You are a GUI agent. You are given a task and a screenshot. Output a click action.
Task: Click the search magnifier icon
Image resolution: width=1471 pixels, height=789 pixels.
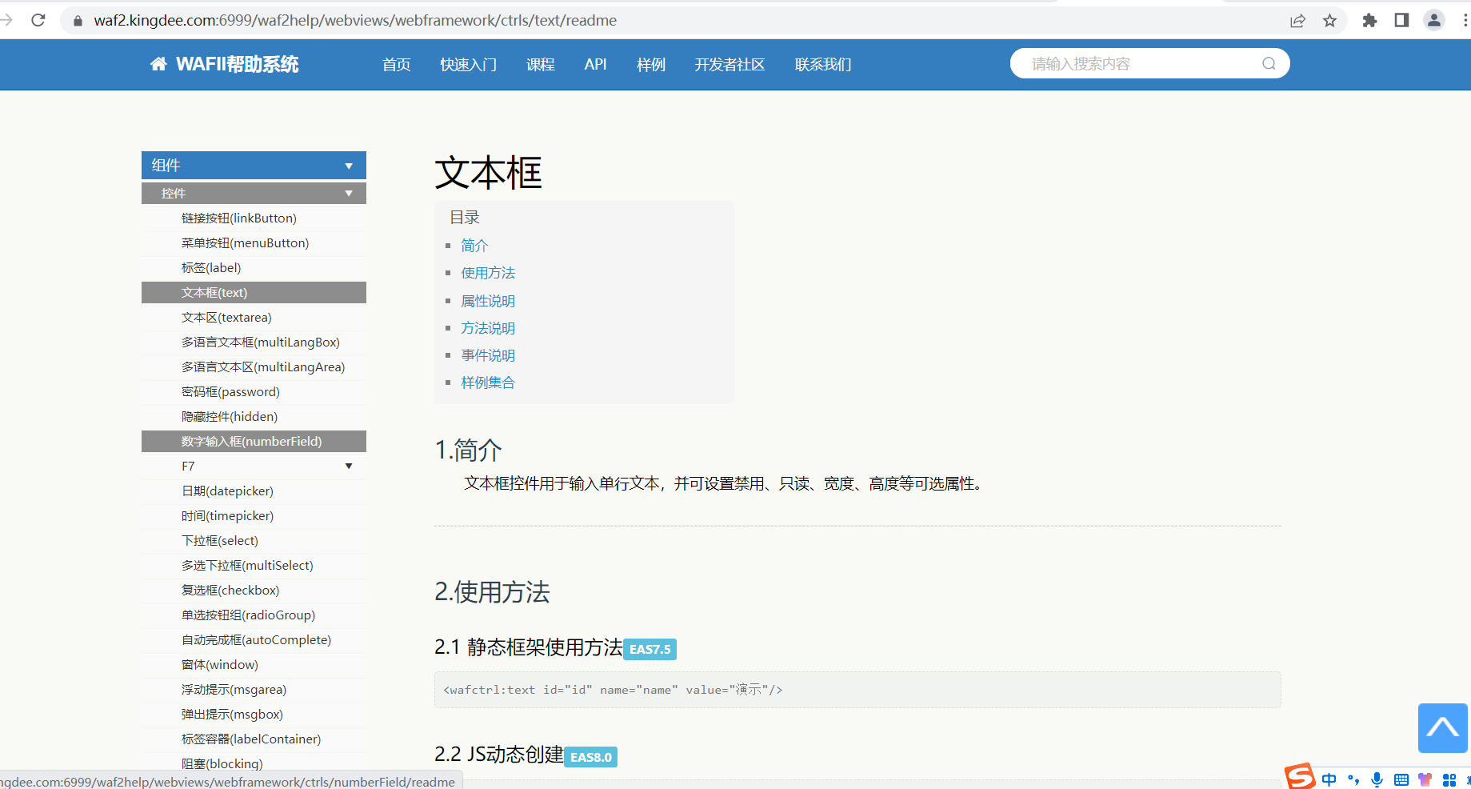pos(1269,64)
